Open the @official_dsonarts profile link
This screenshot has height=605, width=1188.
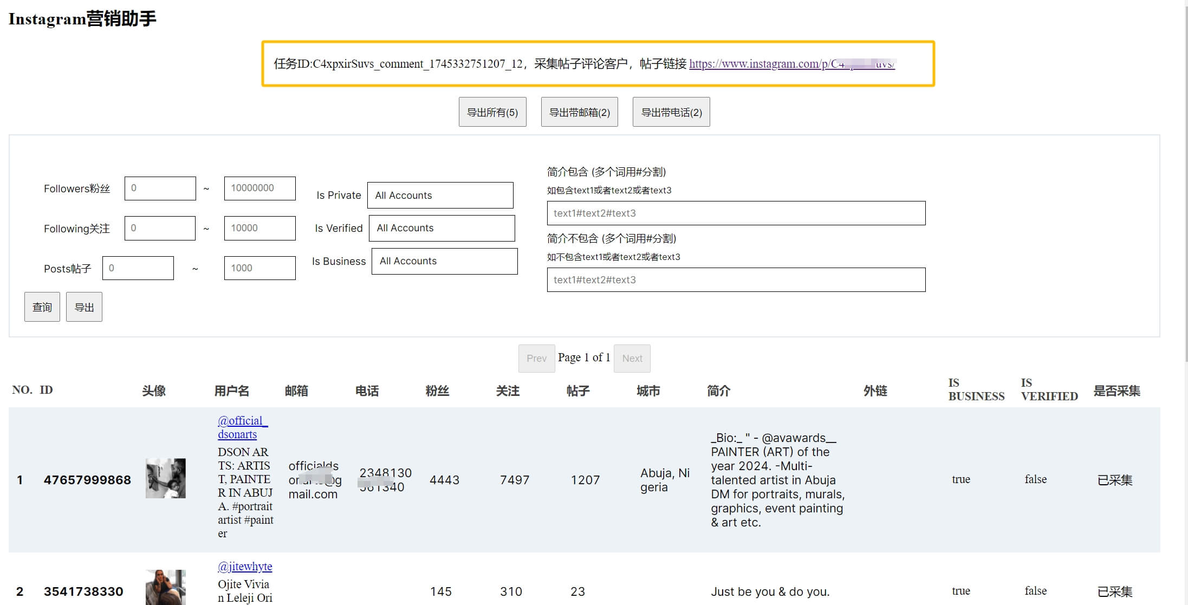click(x=243, y=427)
